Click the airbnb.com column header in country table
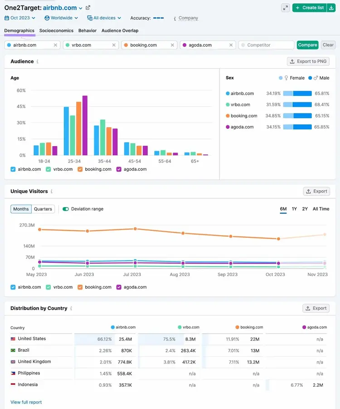The height and width of the screenshot is (409, 340). click(x=123, y=327)
